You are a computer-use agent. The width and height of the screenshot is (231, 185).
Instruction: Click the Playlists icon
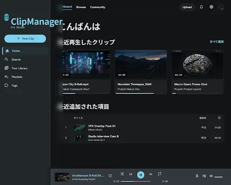click(x=6, y=77)
